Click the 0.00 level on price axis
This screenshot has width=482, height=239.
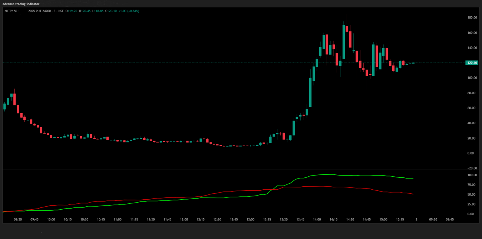[471, 153]
